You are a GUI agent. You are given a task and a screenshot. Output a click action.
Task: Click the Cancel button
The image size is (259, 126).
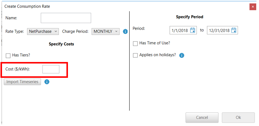click(x=202, y=117)
